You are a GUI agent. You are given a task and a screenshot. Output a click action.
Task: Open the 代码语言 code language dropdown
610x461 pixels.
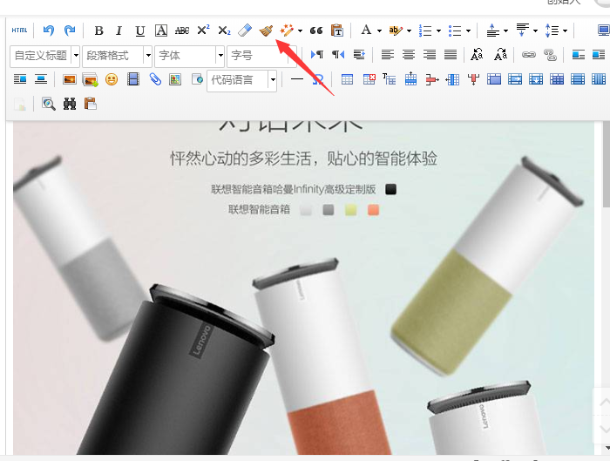[x=242, y=80]
